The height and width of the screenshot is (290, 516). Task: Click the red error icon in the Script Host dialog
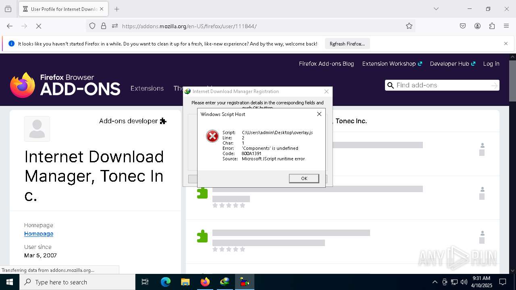(212, 136)
